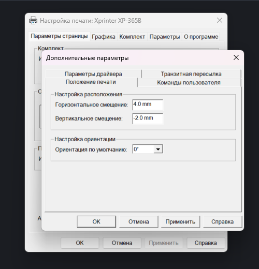The image size is (259, 269).
Task: Click Применить in Дополнительные параметры dialog
Action: coord(180,221)
